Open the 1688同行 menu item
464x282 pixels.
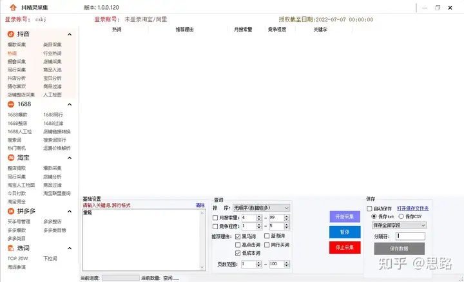point(53,115)
